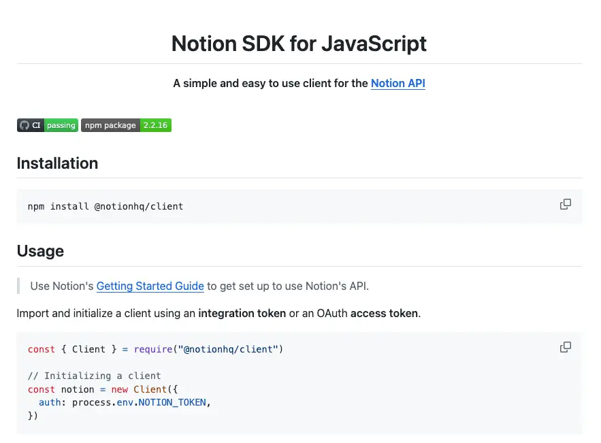Click "to get set up to use Notion's API." text
The image size is (601, 443).
[288, 286]
